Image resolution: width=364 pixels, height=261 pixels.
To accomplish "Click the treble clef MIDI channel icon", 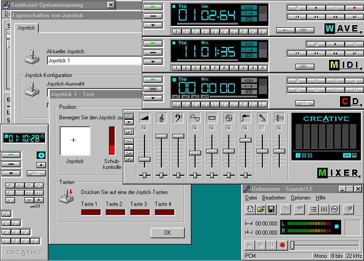I will tap(162, 118).
